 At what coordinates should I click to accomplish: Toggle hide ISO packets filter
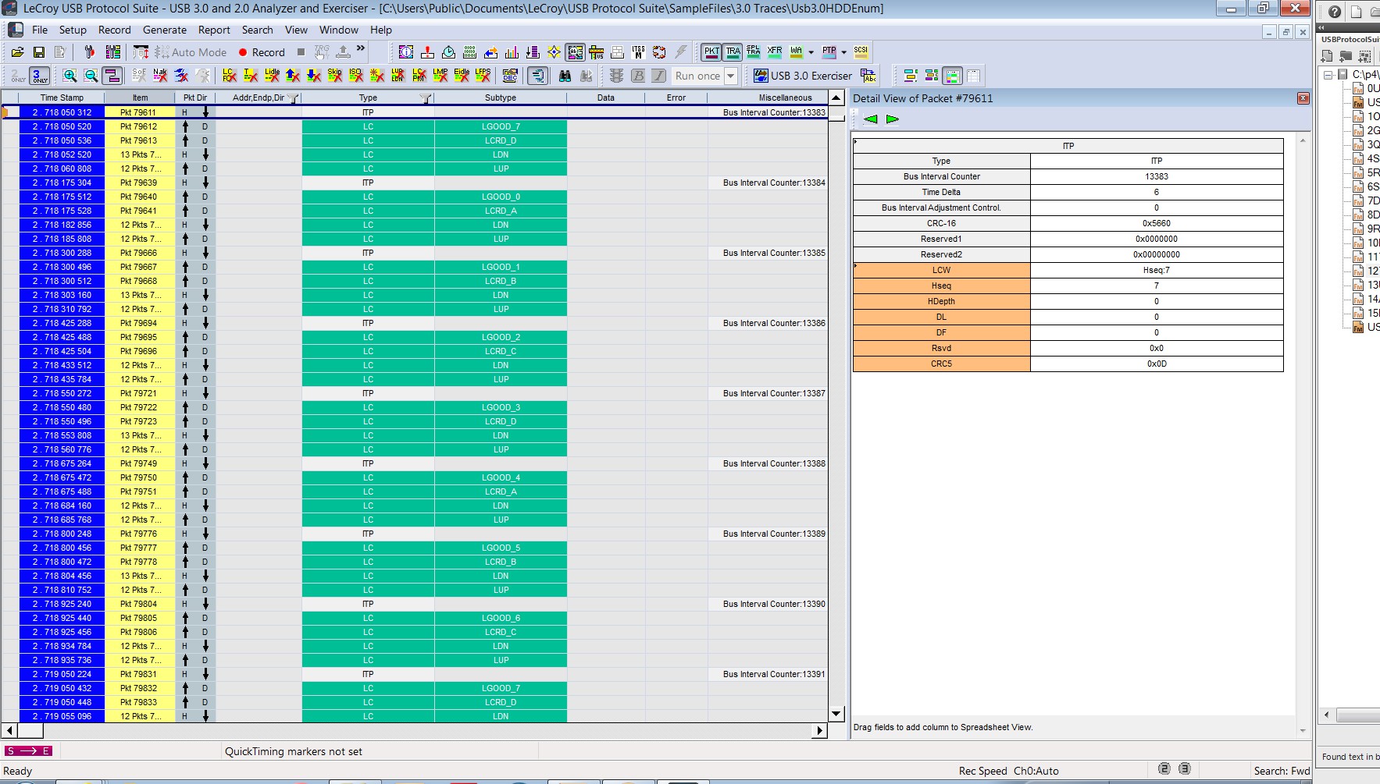355,76
